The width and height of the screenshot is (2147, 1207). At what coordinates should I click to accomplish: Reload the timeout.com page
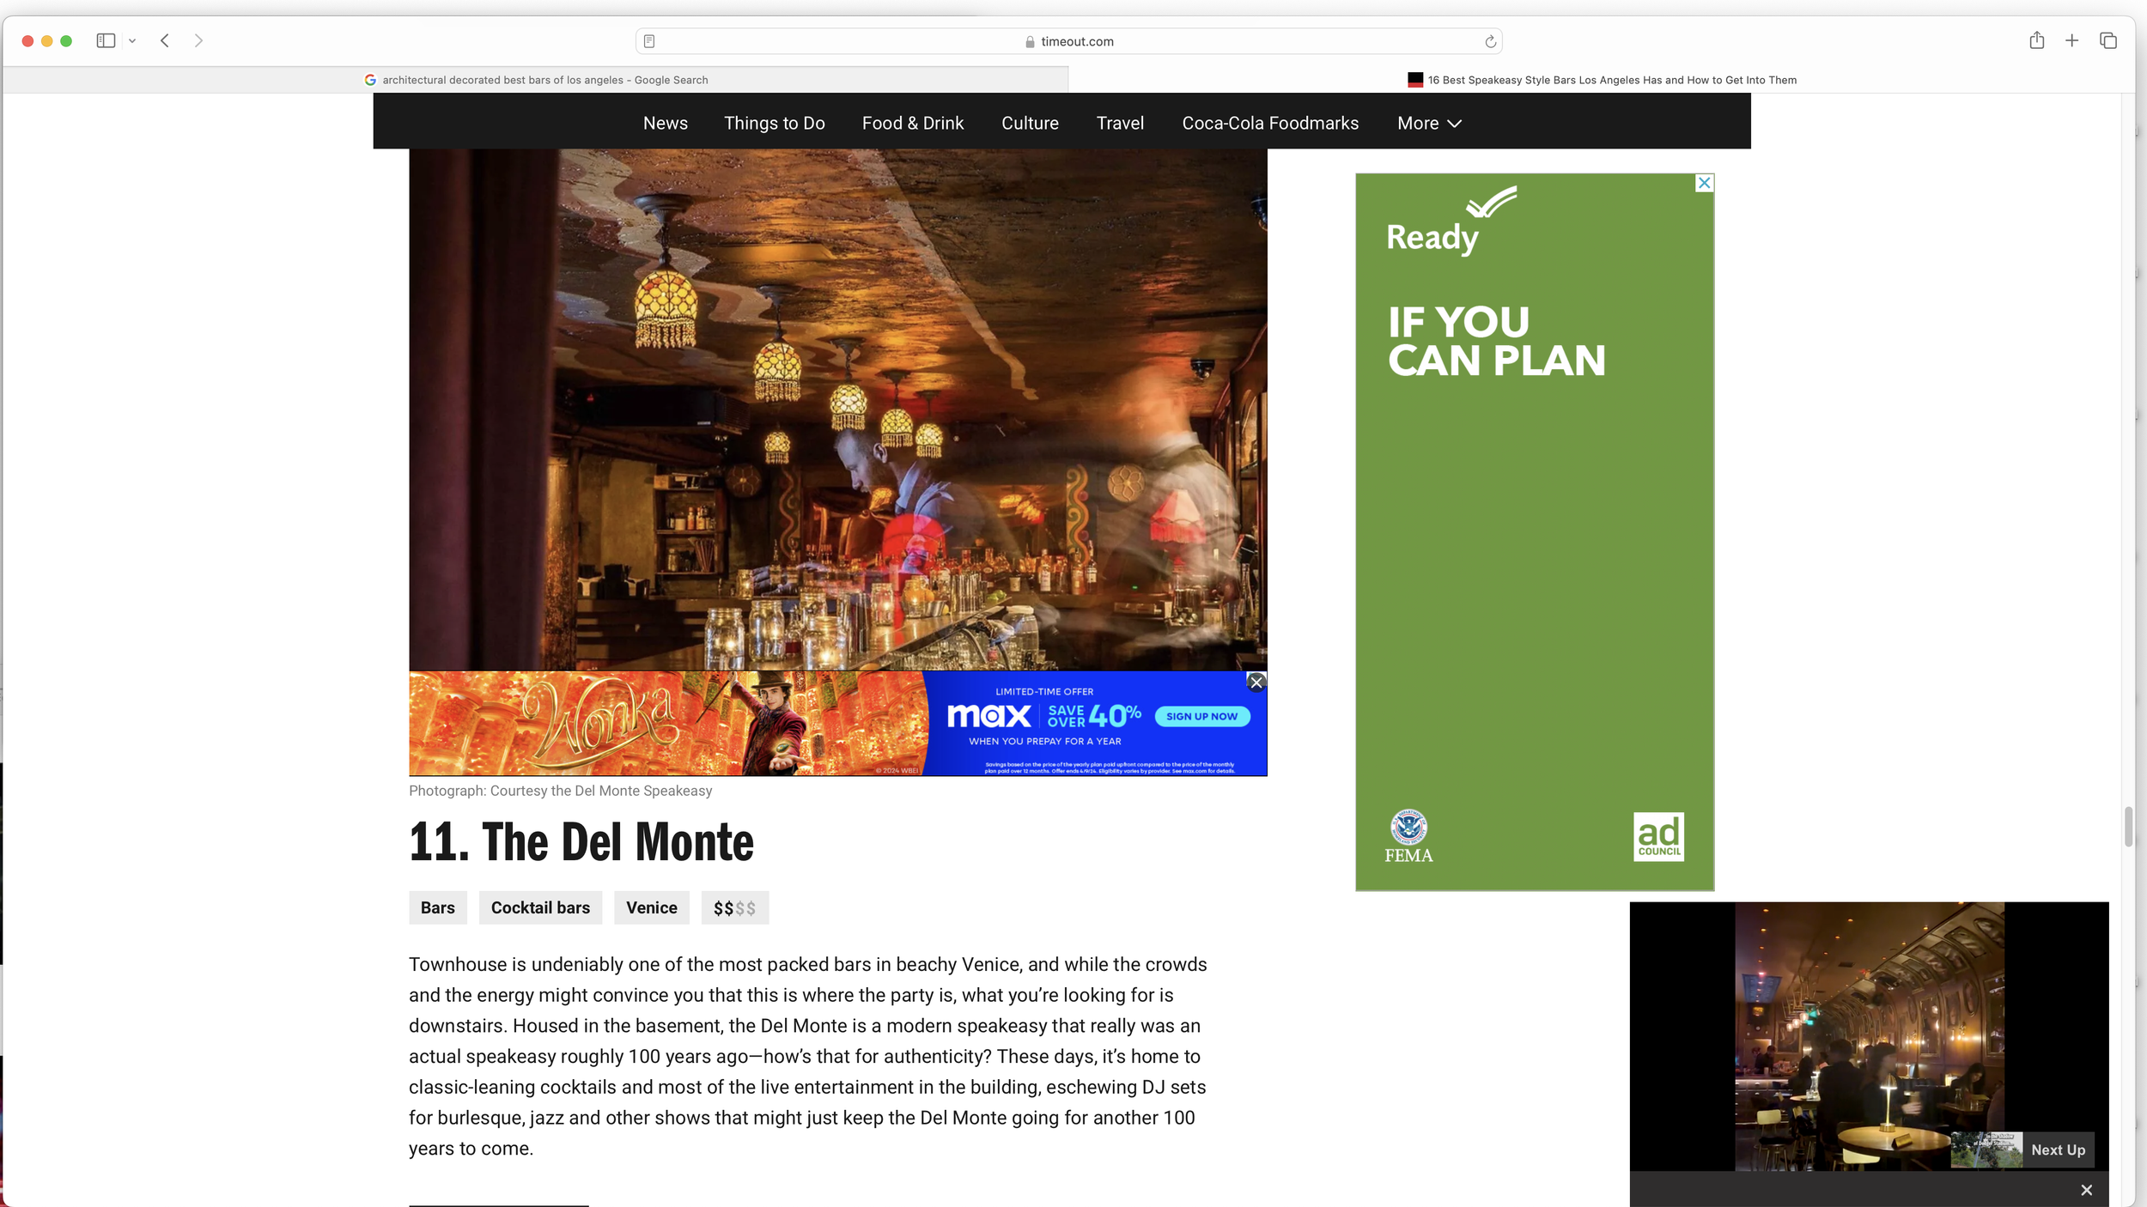(x=1490, y=41)
